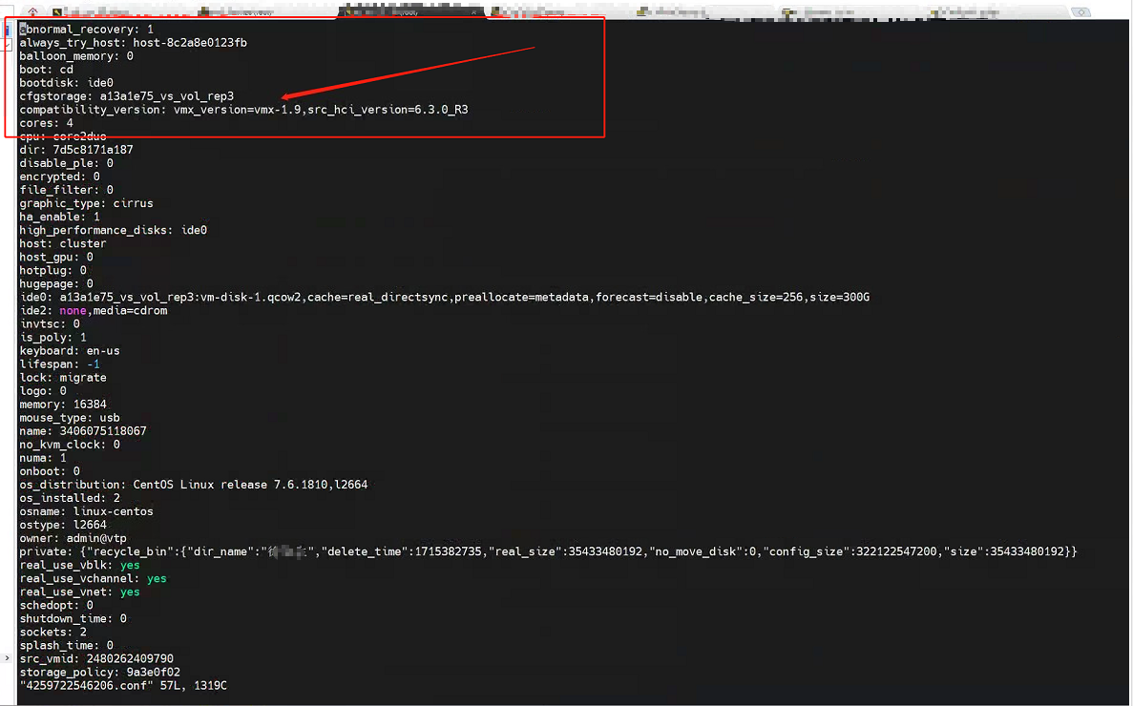The width and height of the screenshot is (1133, 706).
Task: Click the 'ha_enable: 1' line
Action: [60, 217]
